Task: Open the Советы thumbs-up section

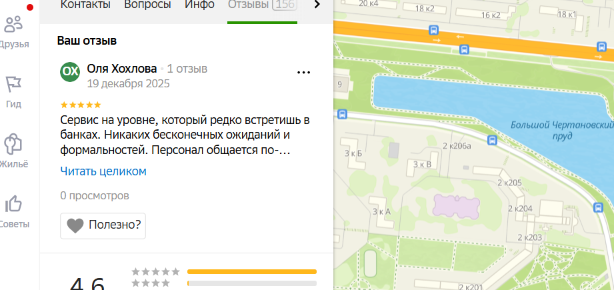Action: pos(14,212)
